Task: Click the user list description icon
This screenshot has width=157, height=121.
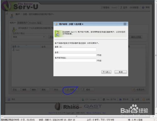Action: pyautogui.click(x=14, y=30)
